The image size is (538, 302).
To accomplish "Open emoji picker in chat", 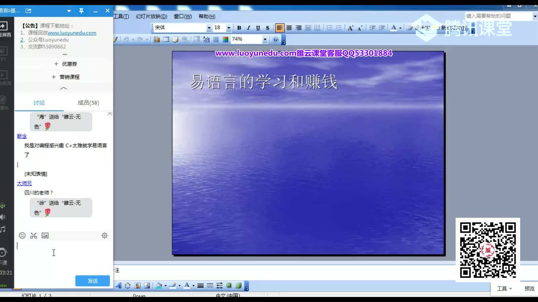I will [x=22, y=236].
